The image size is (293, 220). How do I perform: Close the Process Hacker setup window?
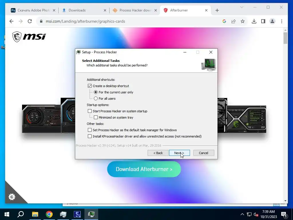click(x=211, y=52)
